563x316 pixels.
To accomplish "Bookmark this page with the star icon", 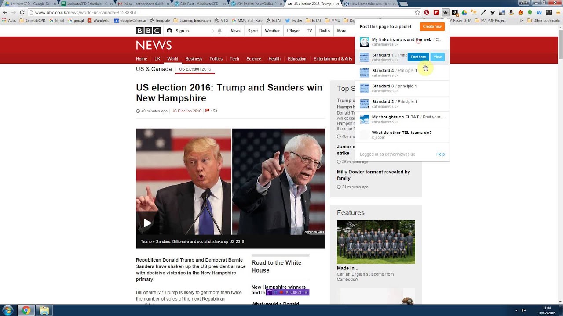I will click(417, 12).
